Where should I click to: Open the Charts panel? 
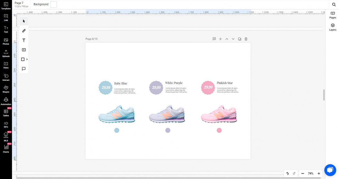pyautogui.click(x=6, y=148)
